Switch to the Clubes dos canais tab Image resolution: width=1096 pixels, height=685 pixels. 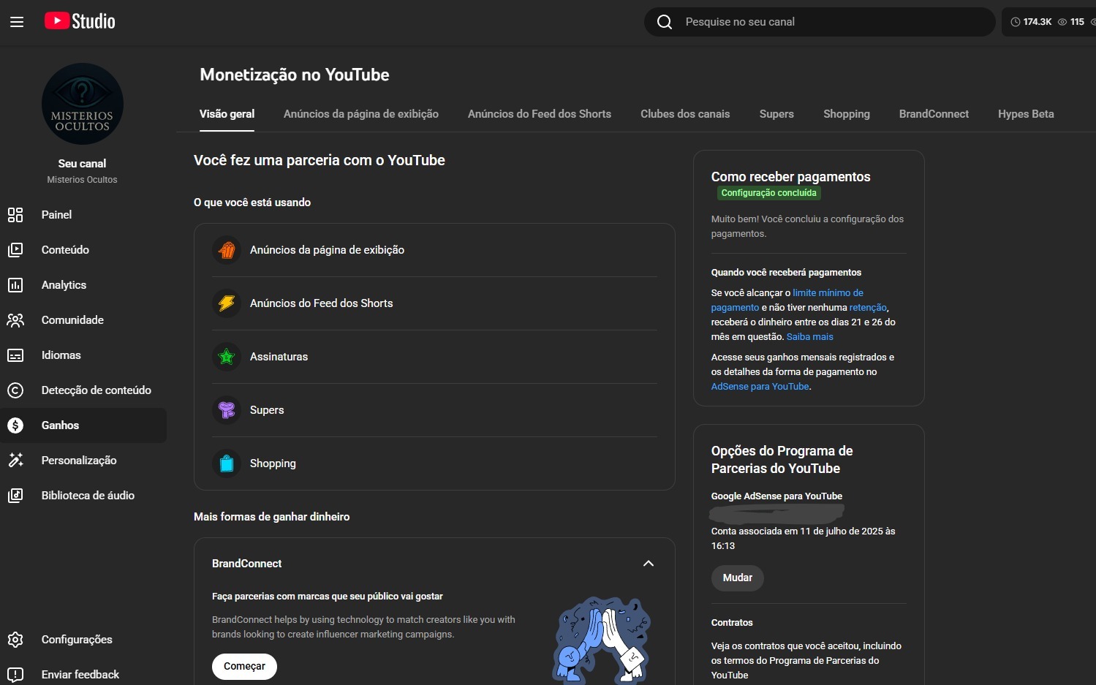pyautogui.click(x=684, y=114)
